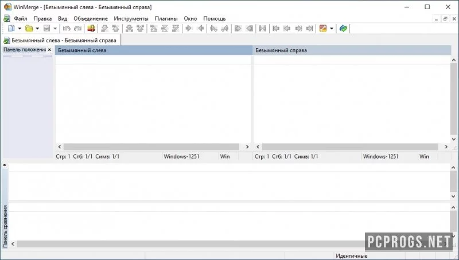Jump to First Difference icon
This screenshot has height=260, width=459.
point(154,28)
